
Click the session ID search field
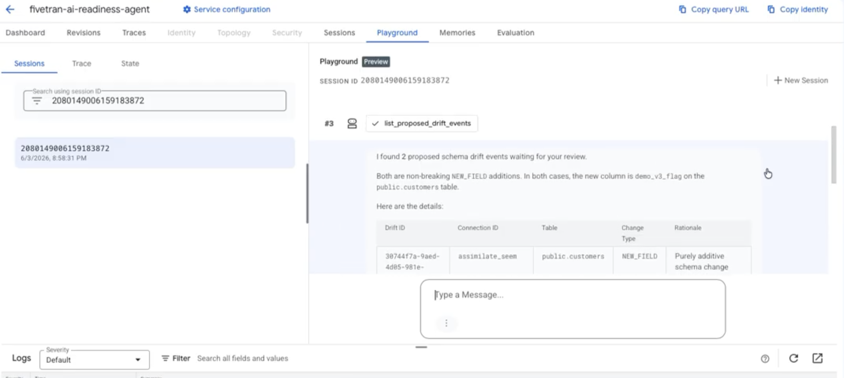tap(155, 101)
